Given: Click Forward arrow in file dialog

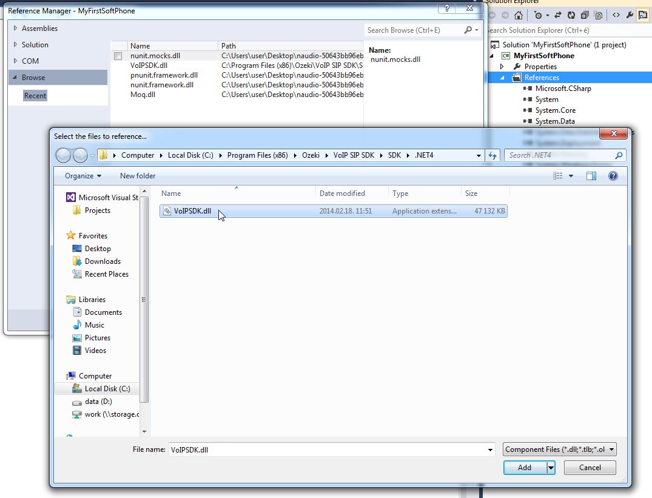Looking at the screenshot, I should click(80, 155).
